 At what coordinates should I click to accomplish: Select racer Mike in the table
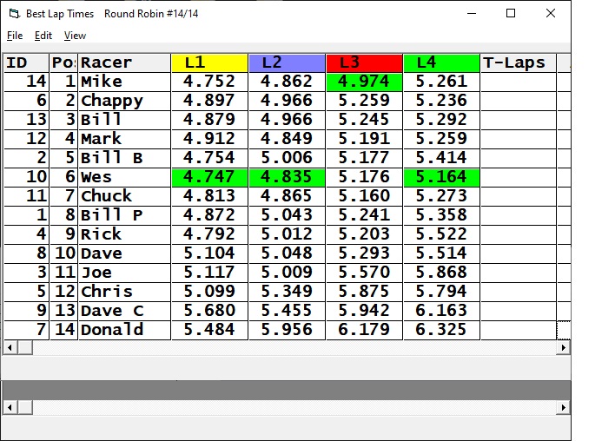tap(124, 82)
